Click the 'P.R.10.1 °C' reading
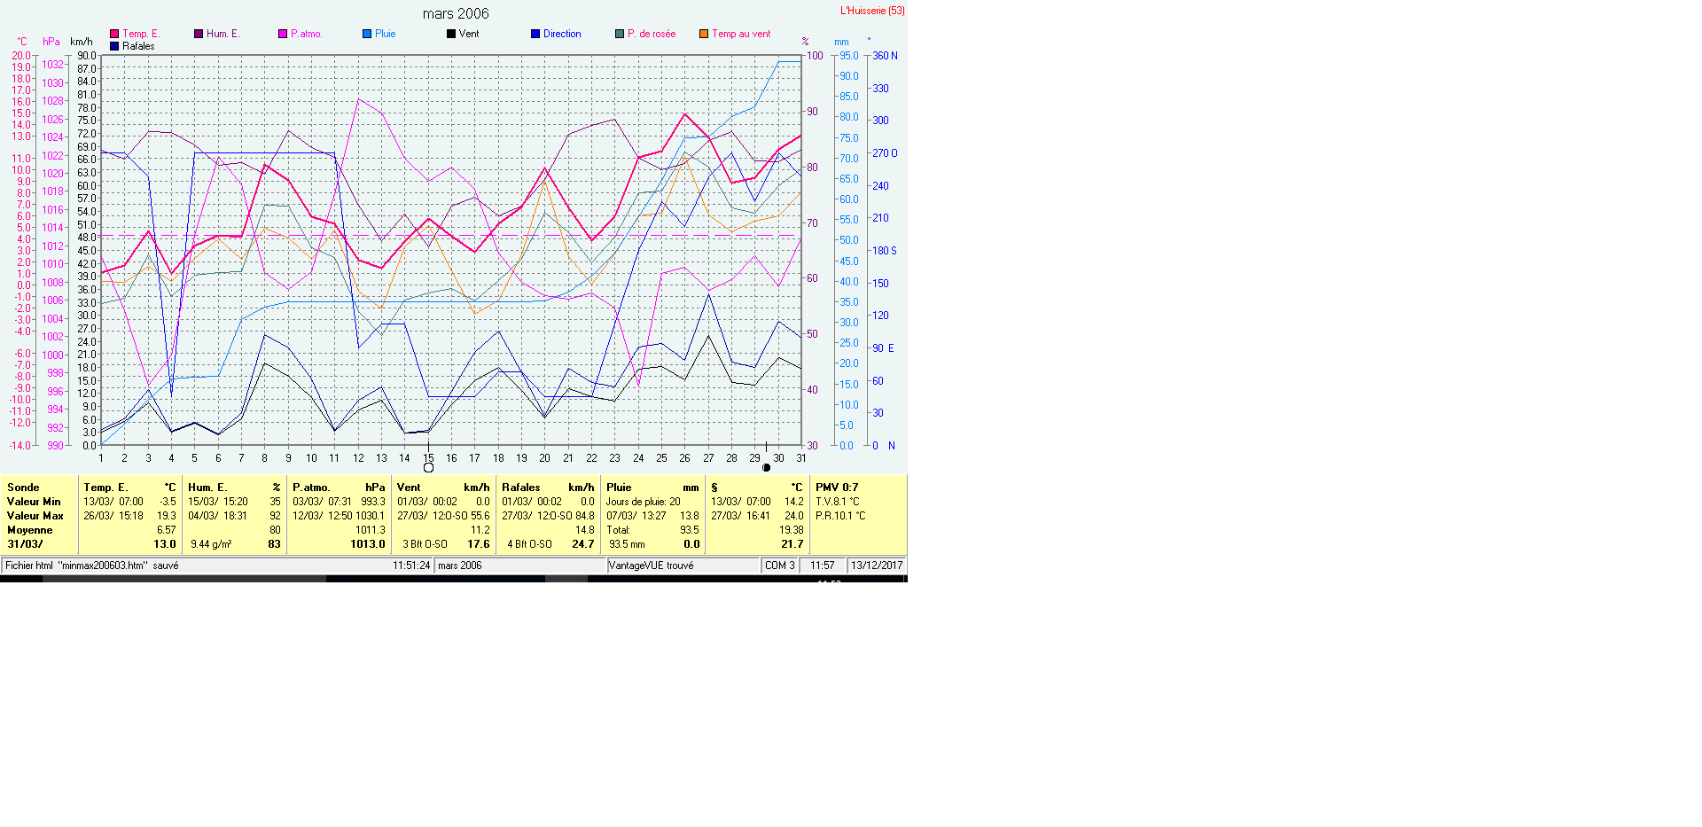Viewport: 1702px width, 827px height. click(840, 516)
